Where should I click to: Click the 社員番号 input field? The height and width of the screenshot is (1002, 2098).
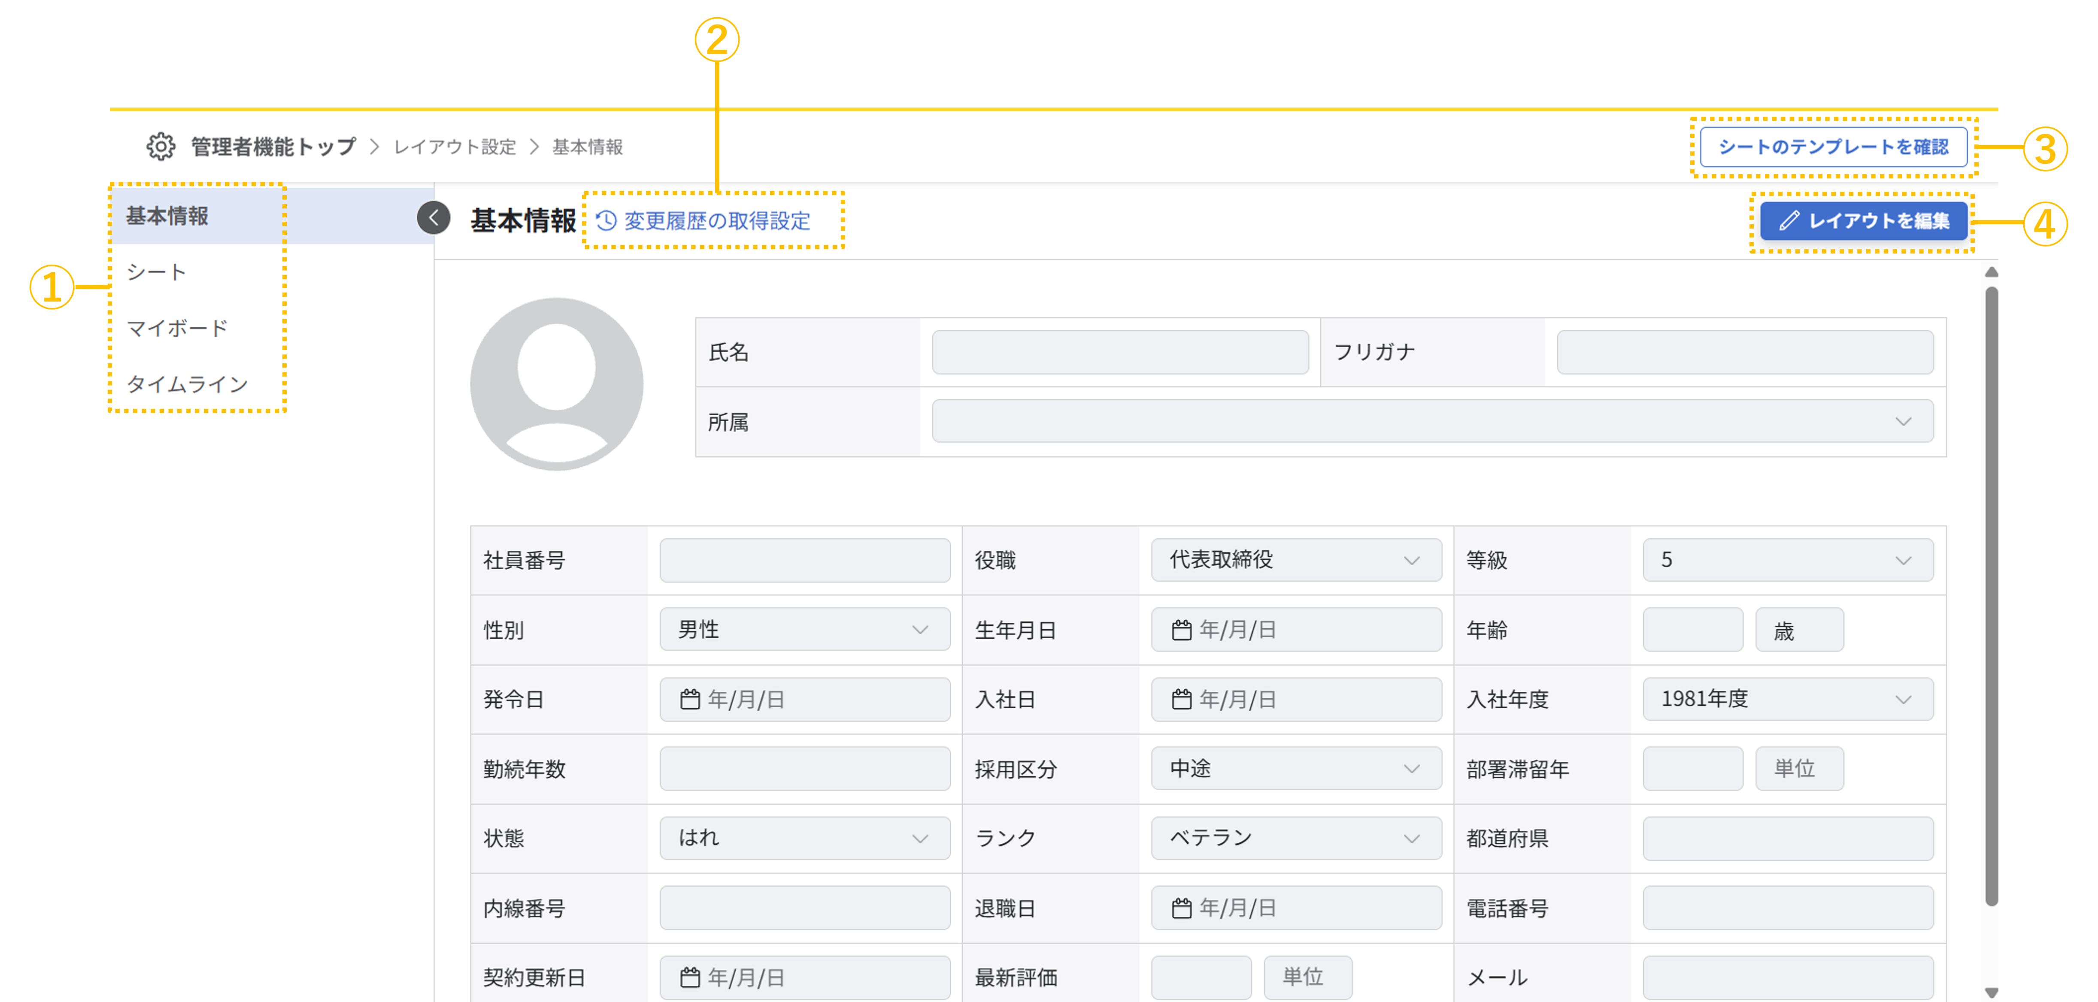tap(805, 560)
